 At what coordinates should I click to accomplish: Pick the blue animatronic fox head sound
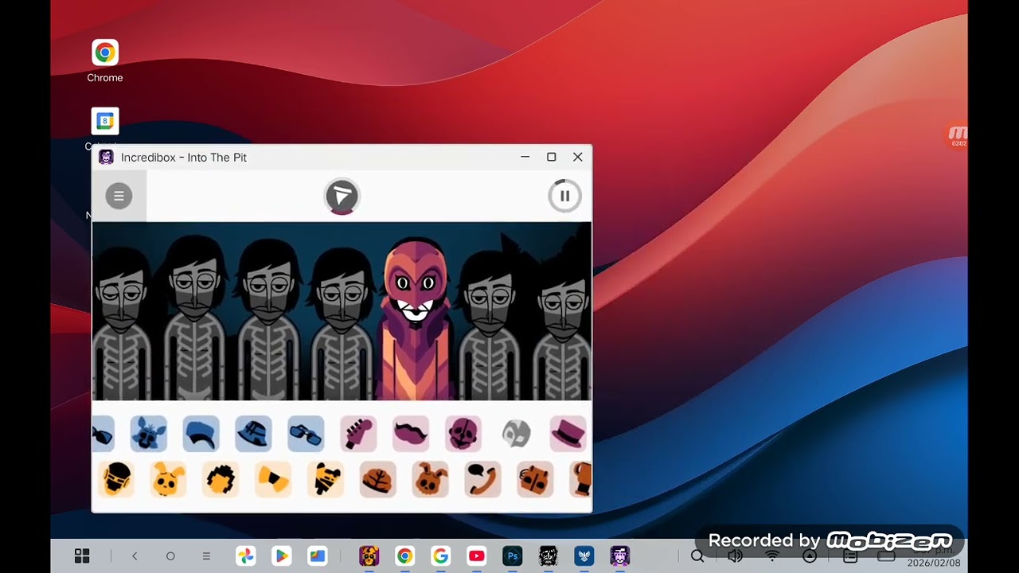149,434
